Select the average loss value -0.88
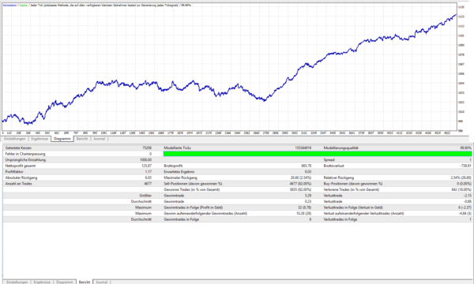This screenshot has height=284, width=474. point(468,202)
